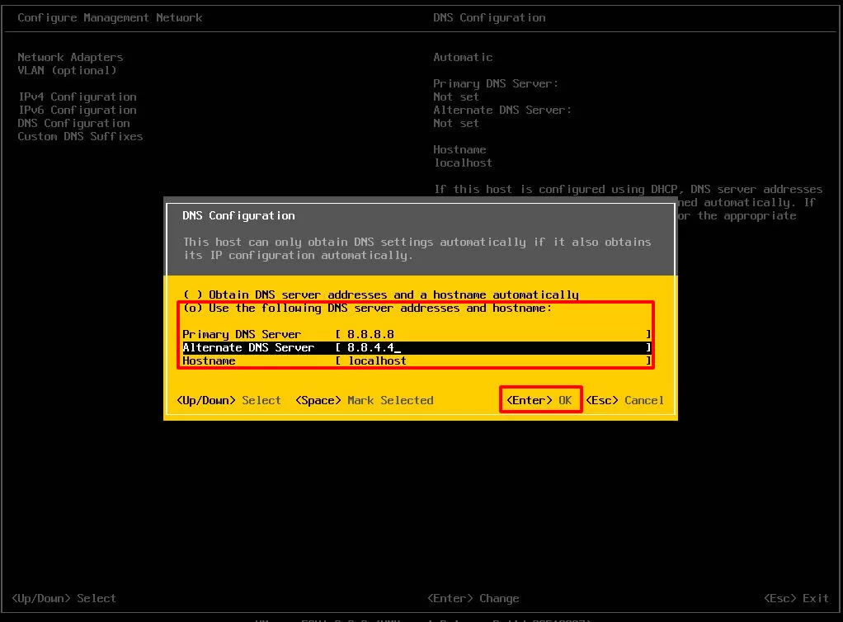Select the IPv6 Configuration menu entry
The height and width of the screenshot is (622, 843).
click(77, 110)
